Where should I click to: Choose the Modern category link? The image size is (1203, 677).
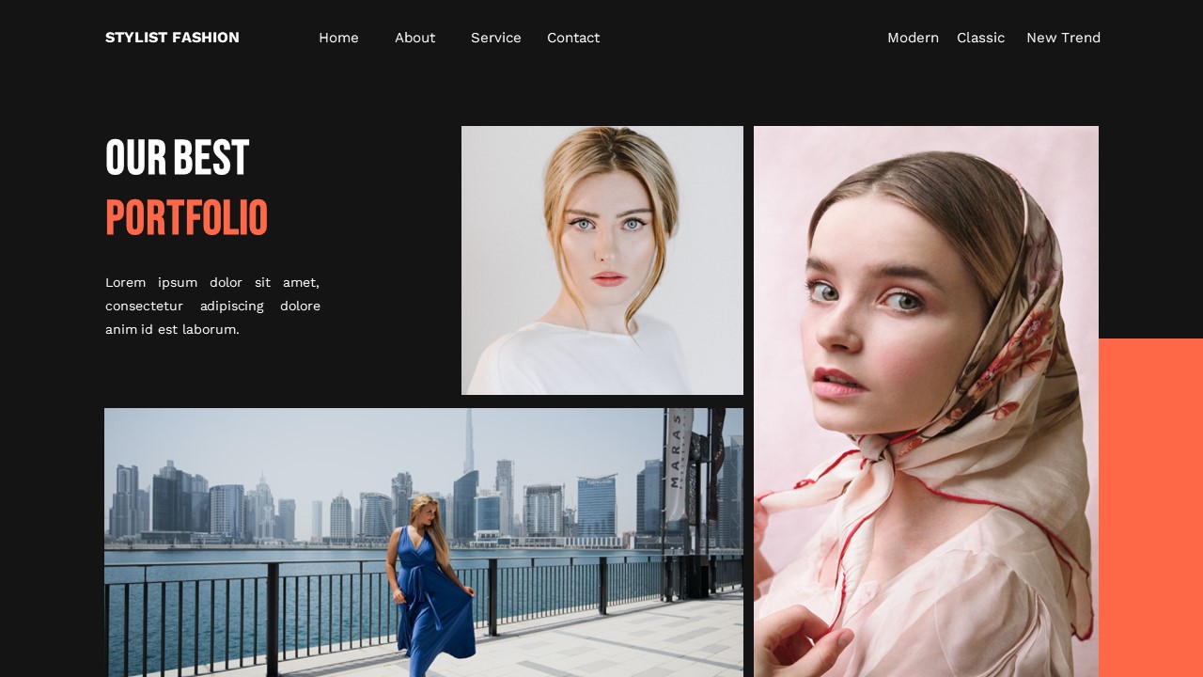pyautogui.click(x=913, y=38)
